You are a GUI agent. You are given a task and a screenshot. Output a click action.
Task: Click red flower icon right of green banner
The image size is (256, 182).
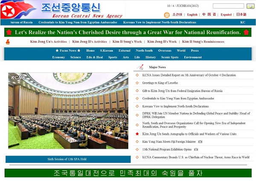246,32
